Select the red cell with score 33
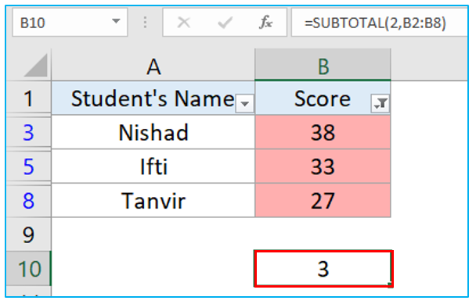 (323, 166)
